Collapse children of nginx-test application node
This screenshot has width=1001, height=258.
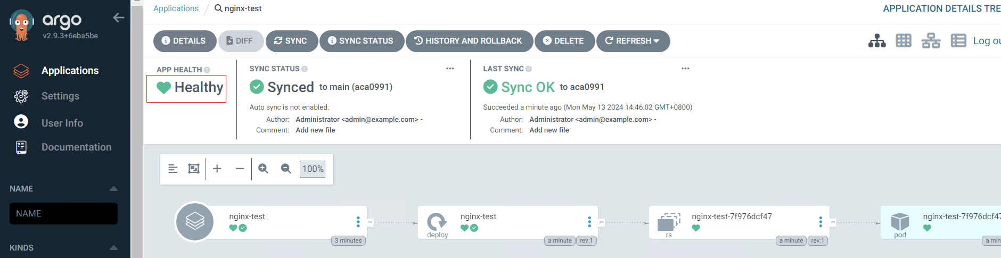click(370, 222)
